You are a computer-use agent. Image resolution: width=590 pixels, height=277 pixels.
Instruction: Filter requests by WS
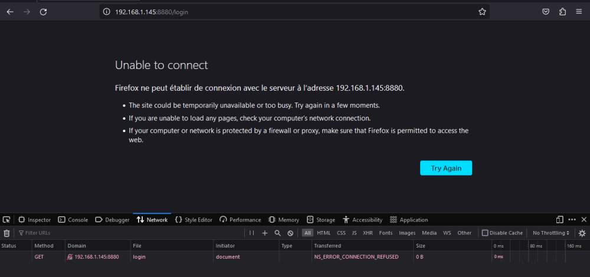447,233
